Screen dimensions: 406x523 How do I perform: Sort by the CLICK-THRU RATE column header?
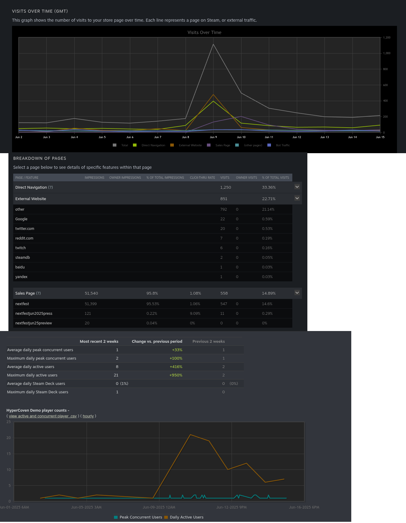pyautogui.click(x=202, y=178)
